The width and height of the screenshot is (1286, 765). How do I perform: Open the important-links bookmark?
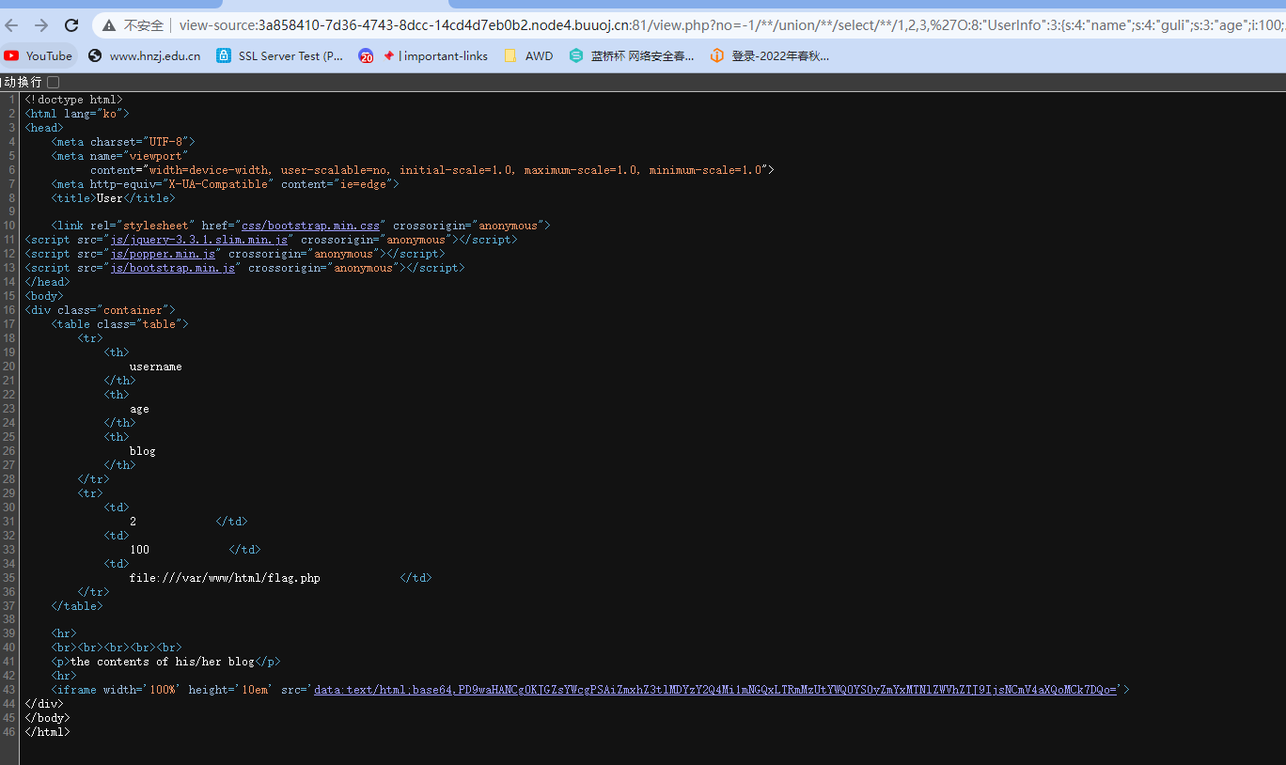click(424, 55)
